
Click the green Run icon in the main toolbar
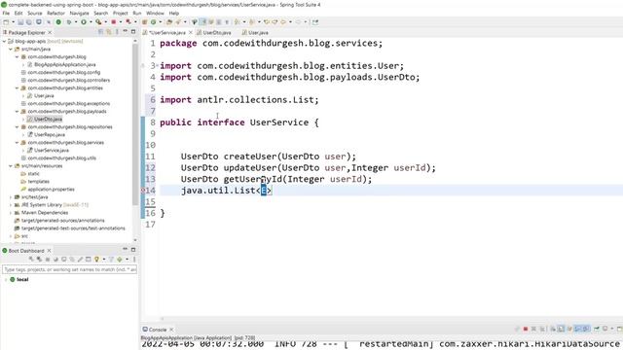coord(84,22)
